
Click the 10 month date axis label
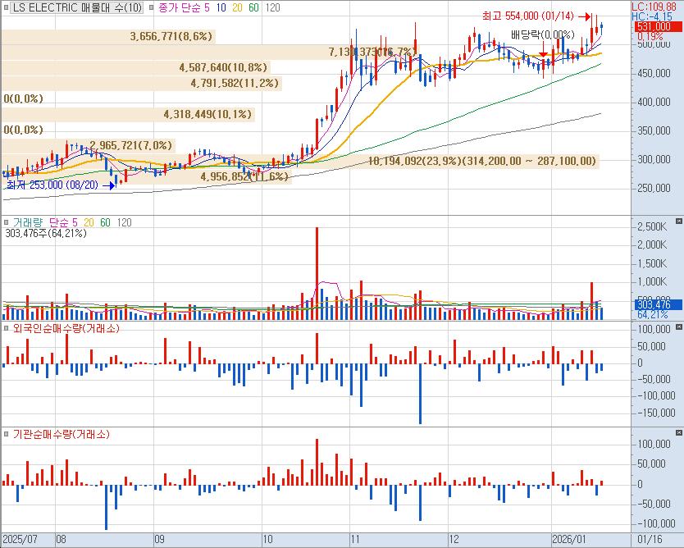(267, 539)
